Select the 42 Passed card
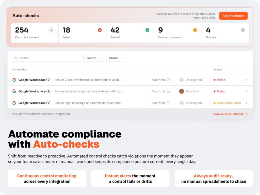 (x=130, y=33)
